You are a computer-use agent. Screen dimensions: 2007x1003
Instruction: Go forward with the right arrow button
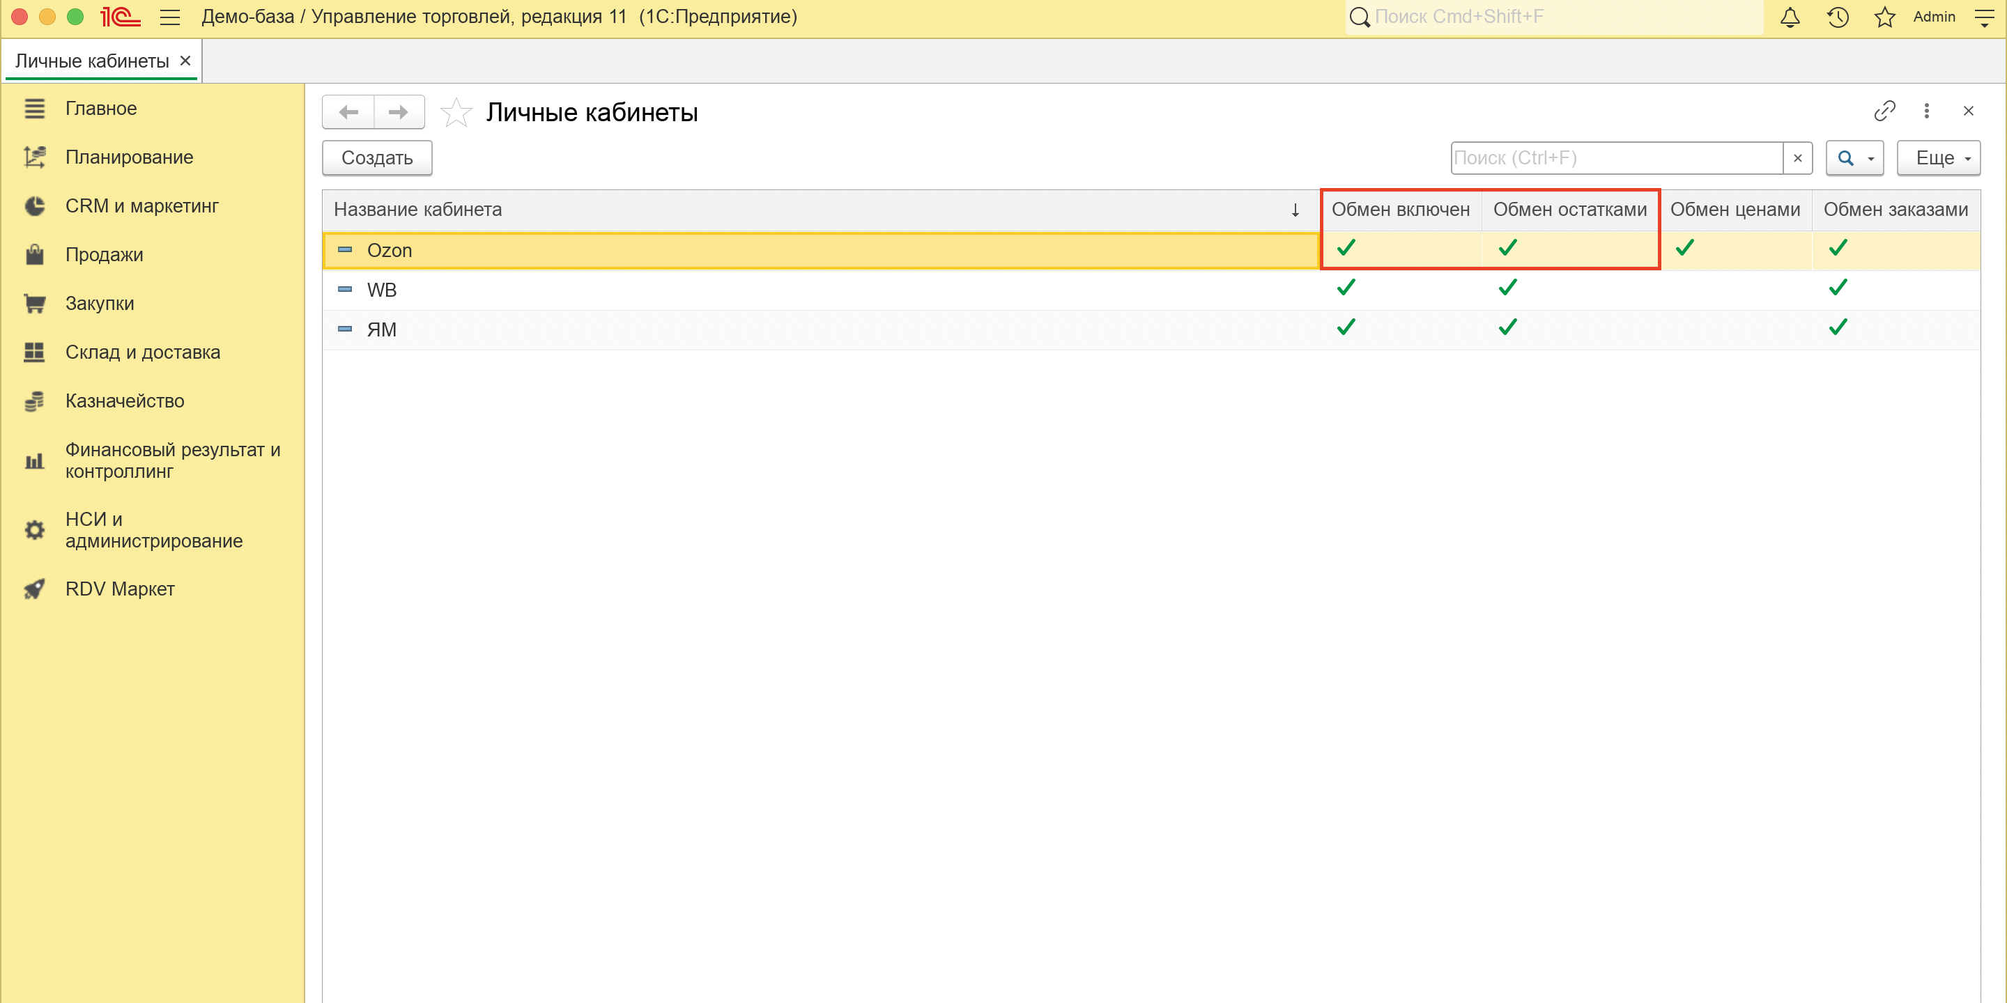(x=399, y=112)
